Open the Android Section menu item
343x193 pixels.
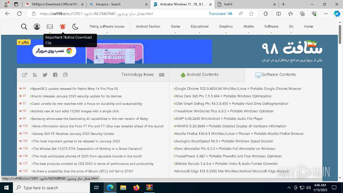pos(148,27)
